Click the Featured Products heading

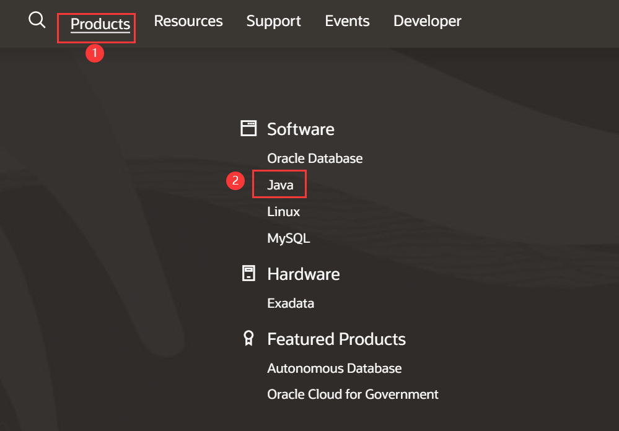tap(336, 339)
